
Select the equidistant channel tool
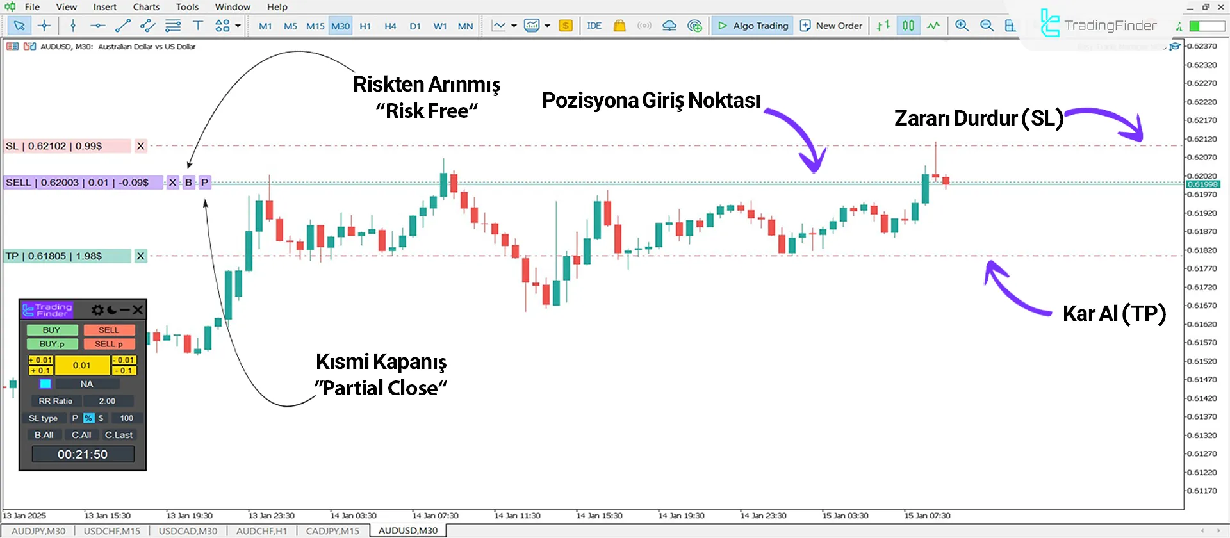147,26
